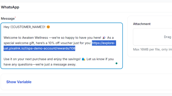Click the word Hey at message start

pyautogui.click(x=7, y=27)
